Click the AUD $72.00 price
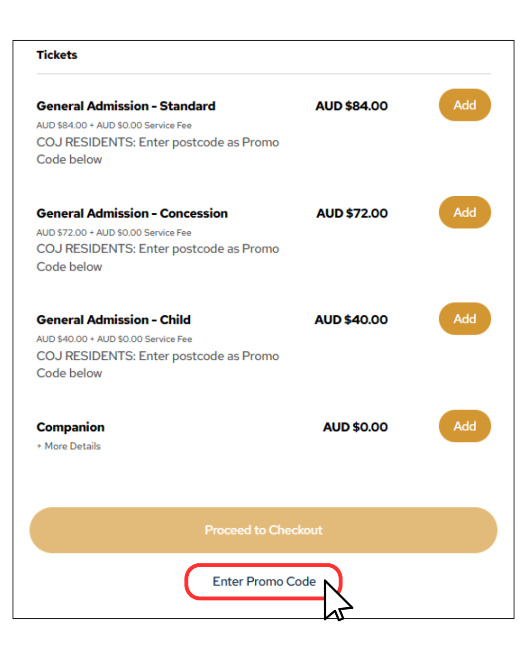527x659 pixels. [x=352, y=213]
